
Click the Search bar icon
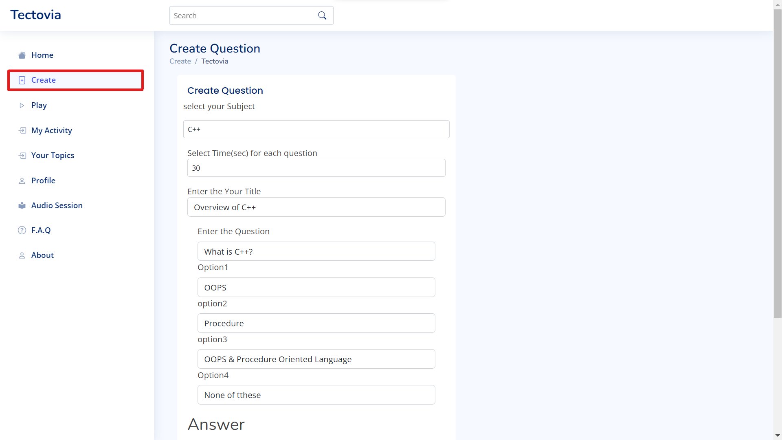322,15
